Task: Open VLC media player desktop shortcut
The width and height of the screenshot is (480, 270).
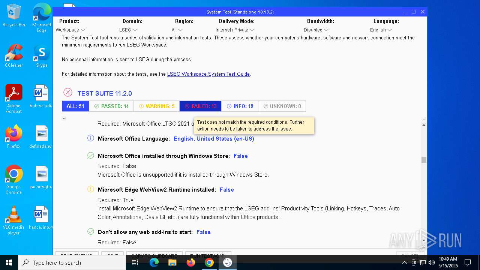Action: (x=14, y=220)
